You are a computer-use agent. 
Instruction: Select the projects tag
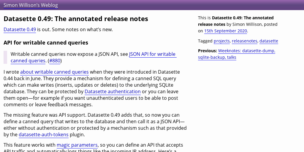(221, 41)
